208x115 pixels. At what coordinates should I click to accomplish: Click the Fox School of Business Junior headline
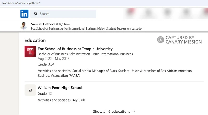click(x=87, y=28)
